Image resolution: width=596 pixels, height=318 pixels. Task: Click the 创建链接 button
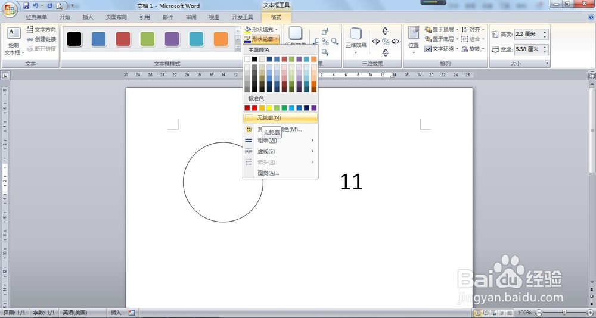click(41, 39)
